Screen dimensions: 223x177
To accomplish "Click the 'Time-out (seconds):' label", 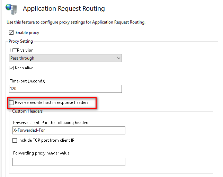I will 28,81.
